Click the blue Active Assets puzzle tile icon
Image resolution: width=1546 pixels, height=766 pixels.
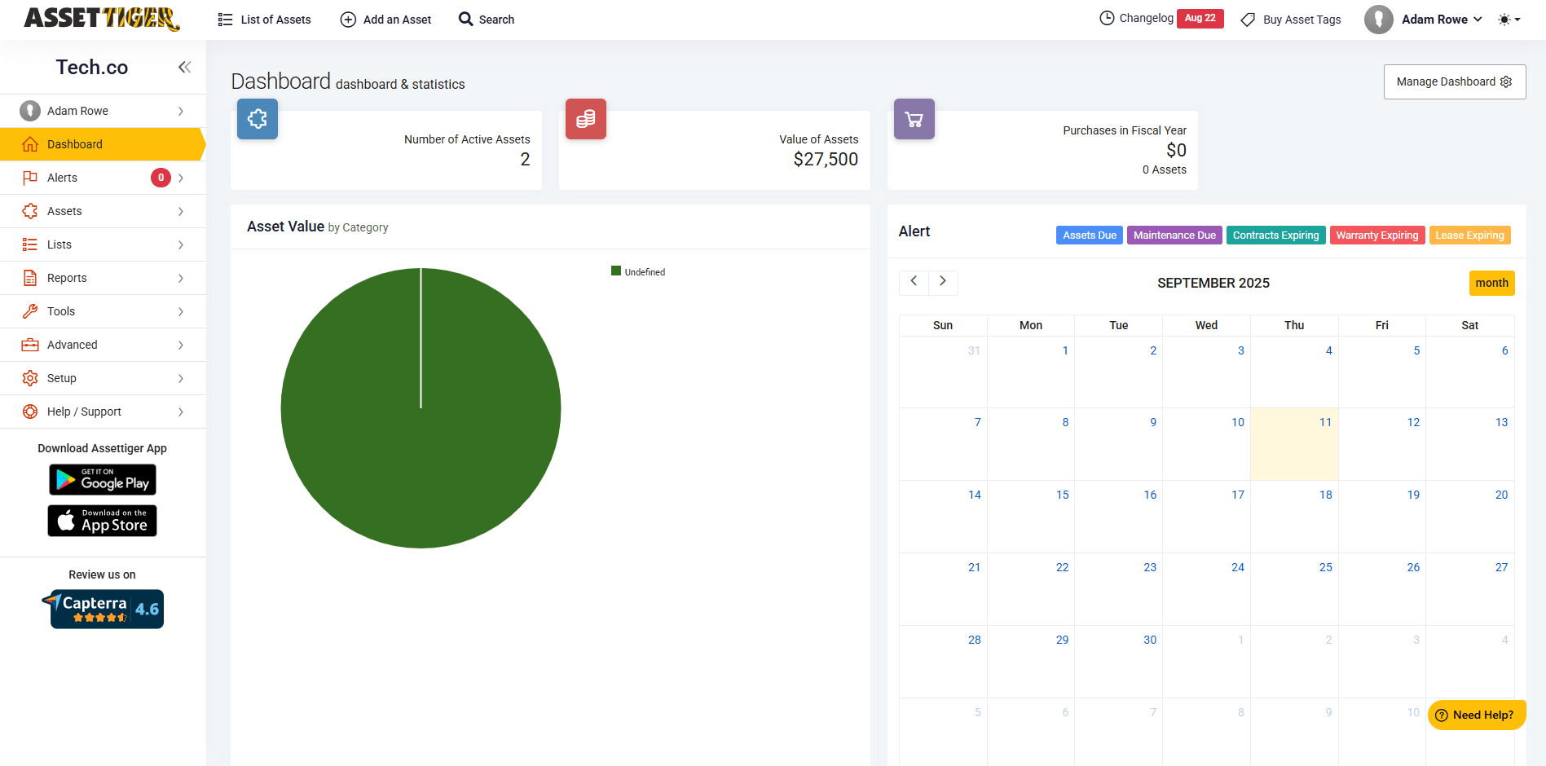[x=258, y=119]
